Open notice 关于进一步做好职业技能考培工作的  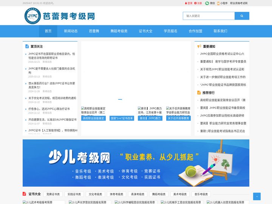point(223,77)
